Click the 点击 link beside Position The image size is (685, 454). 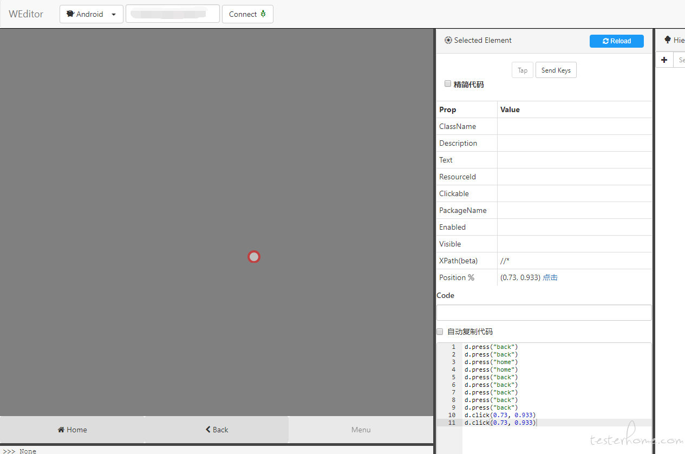click(x=550, y=277)
